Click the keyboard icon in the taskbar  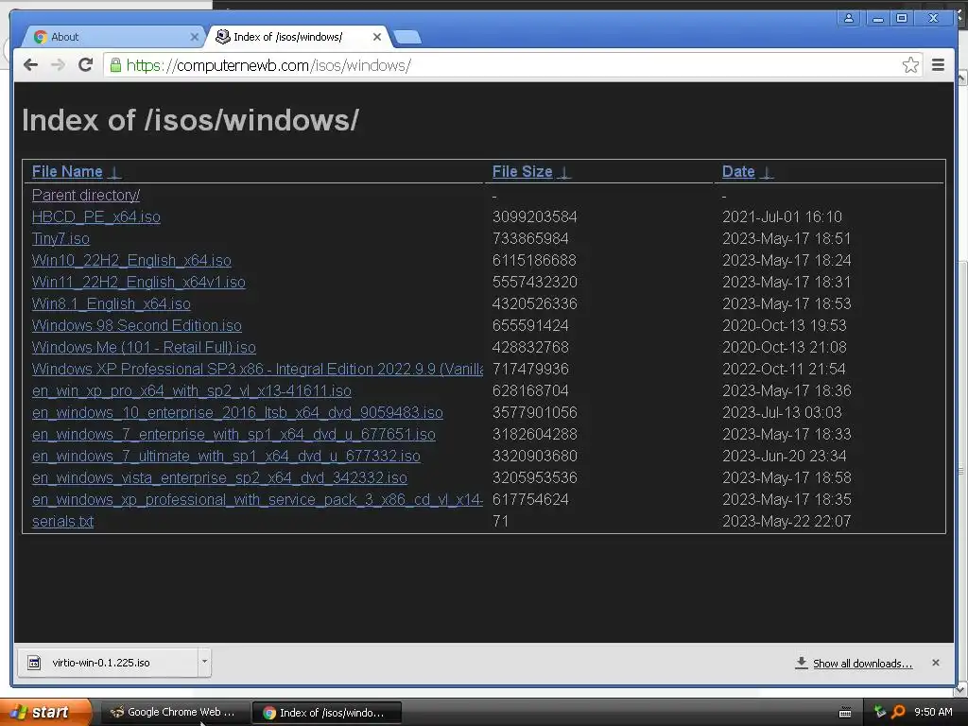845,713
